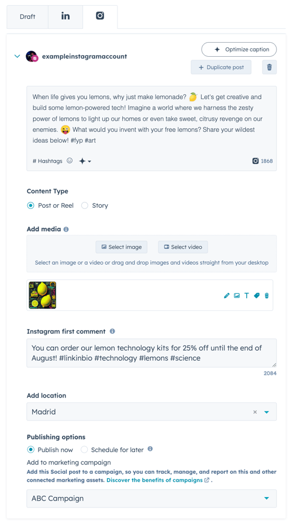The image size is (293, 524).
Task: Show info tooltip next to Add media
Action: [66, 230]
